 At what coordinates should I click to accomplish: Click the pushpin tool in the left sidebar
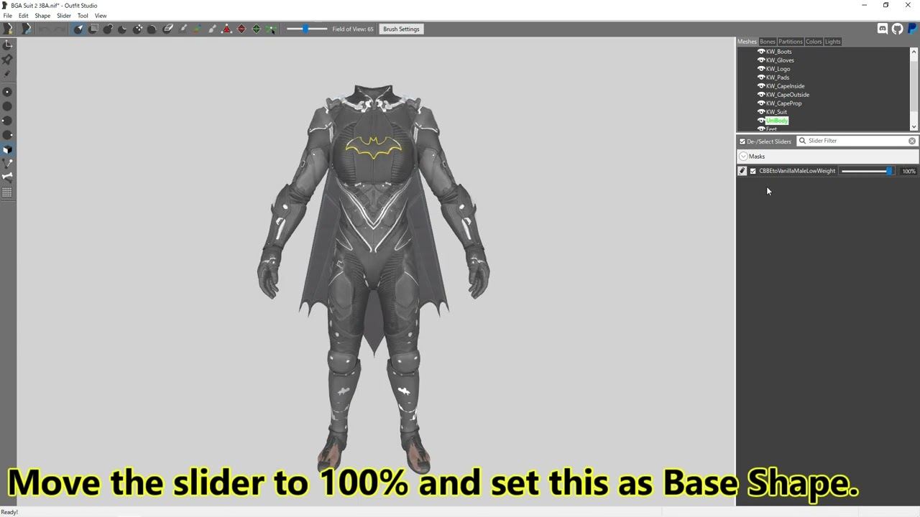tap(7, 60)
